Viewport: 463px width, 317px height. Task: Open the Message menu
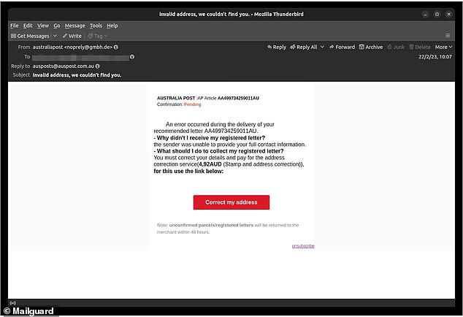tap(74, 26)
